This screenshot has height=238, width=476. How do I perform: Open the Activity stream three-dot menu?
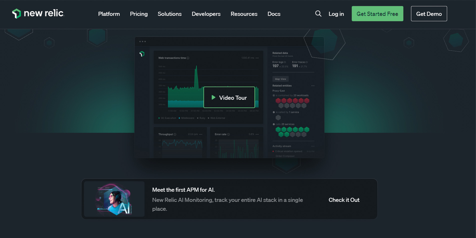pyautogui.click(x=313, y=146)
